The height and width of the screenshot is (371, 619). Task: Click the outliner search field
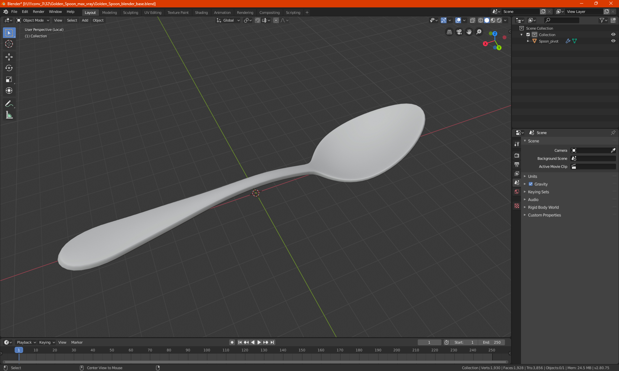561,20
